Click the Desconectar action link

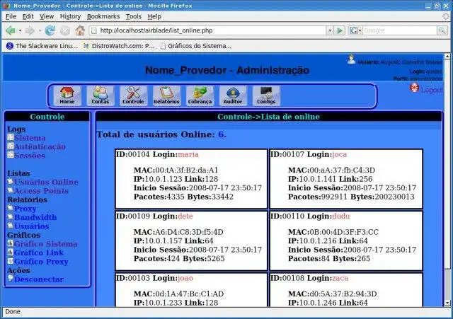[x=39, y=279]
